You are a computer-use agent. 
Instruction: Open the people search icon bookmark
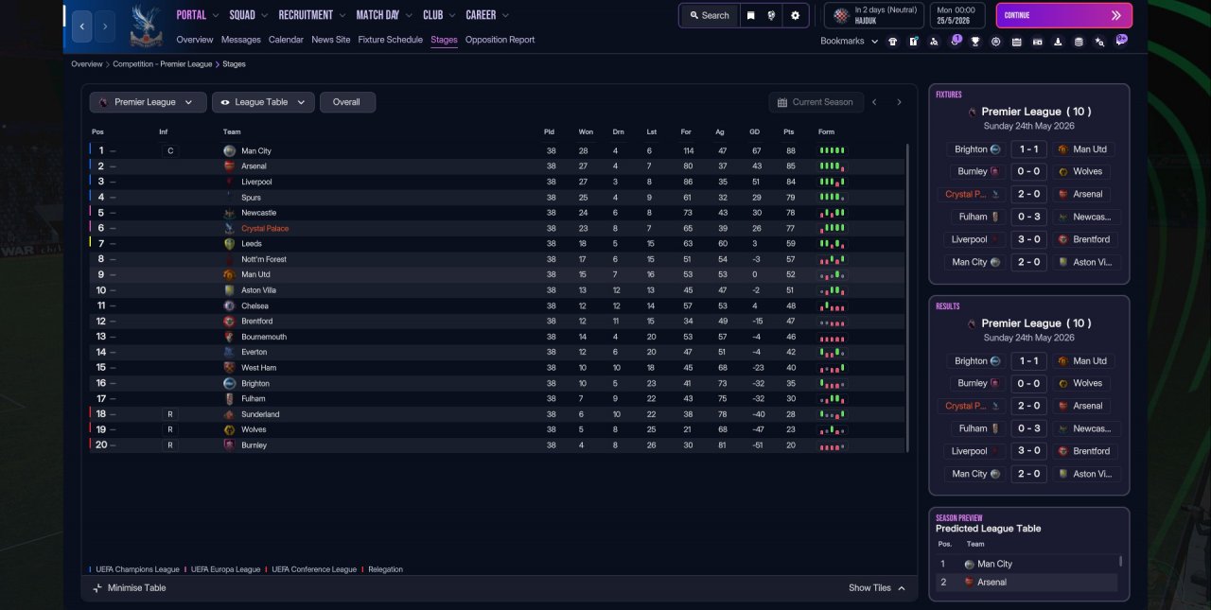(x=934, y=42)
